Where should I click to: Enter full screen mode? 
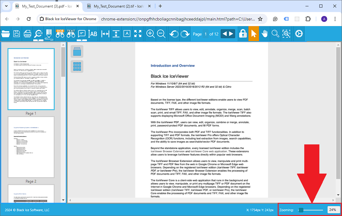[138, 34]
